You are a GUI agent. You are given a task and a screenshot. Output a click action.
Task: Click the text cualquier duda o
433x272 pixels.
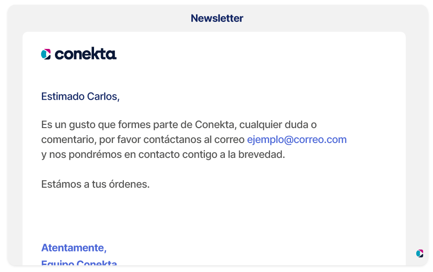[x=278, y=124]
